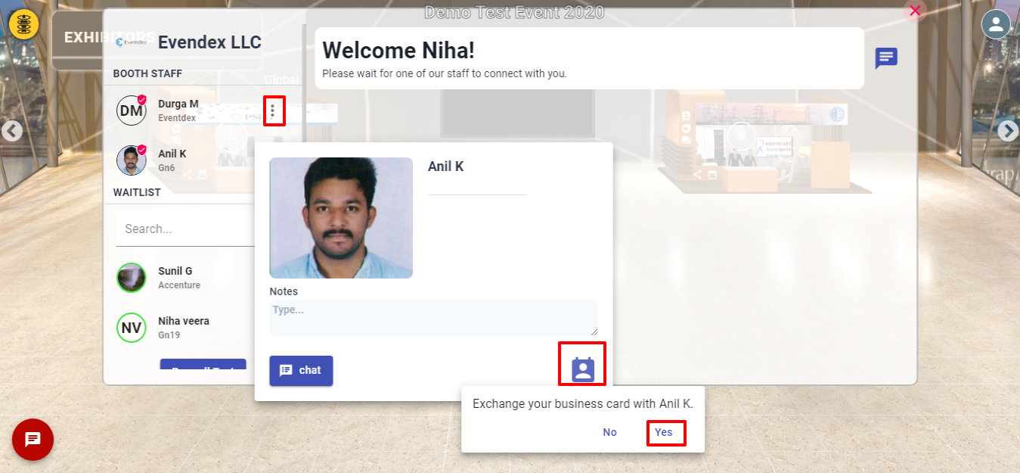Screen dimensions: 1020x473
Task: Go to the next booth with the right arrow
Action: point(1008,131)
